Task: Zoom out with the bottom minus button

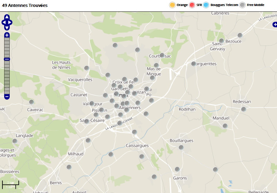Action: [7, 96]
